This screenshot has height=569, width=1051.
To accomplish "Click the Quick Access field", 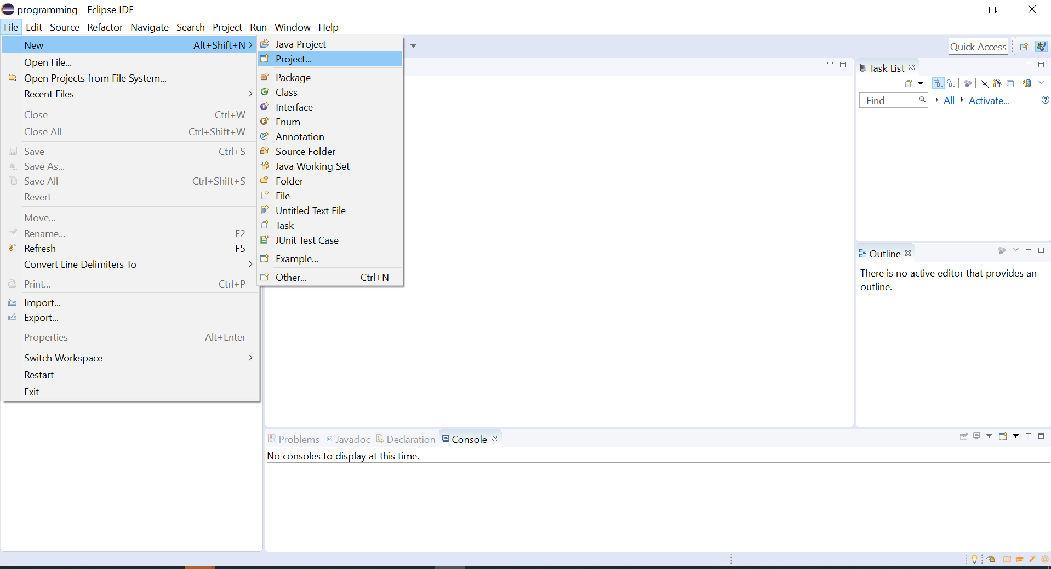I will (978, 47).
